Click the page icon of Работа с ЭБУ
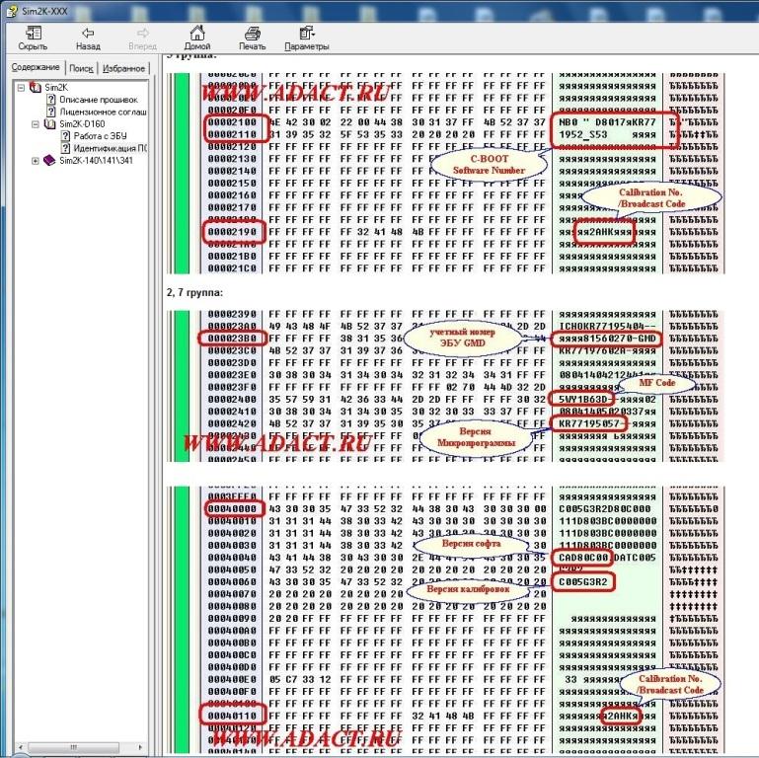 tap(65, 136)
